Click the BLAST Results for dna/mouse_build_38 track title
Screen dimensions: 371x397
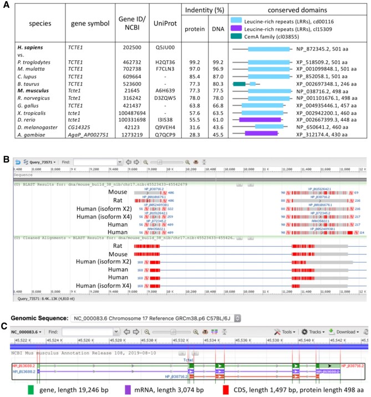click(101, 184)
